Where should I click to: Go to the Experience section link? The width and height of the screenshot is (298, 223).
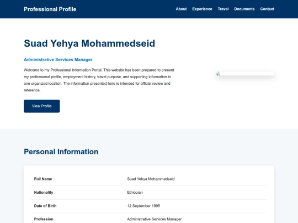pos(202,9)
